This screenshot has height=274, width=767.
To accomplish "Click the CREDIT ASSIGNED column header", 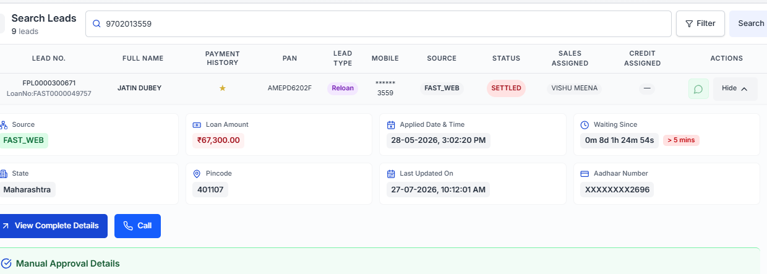I will click(642, 58).
